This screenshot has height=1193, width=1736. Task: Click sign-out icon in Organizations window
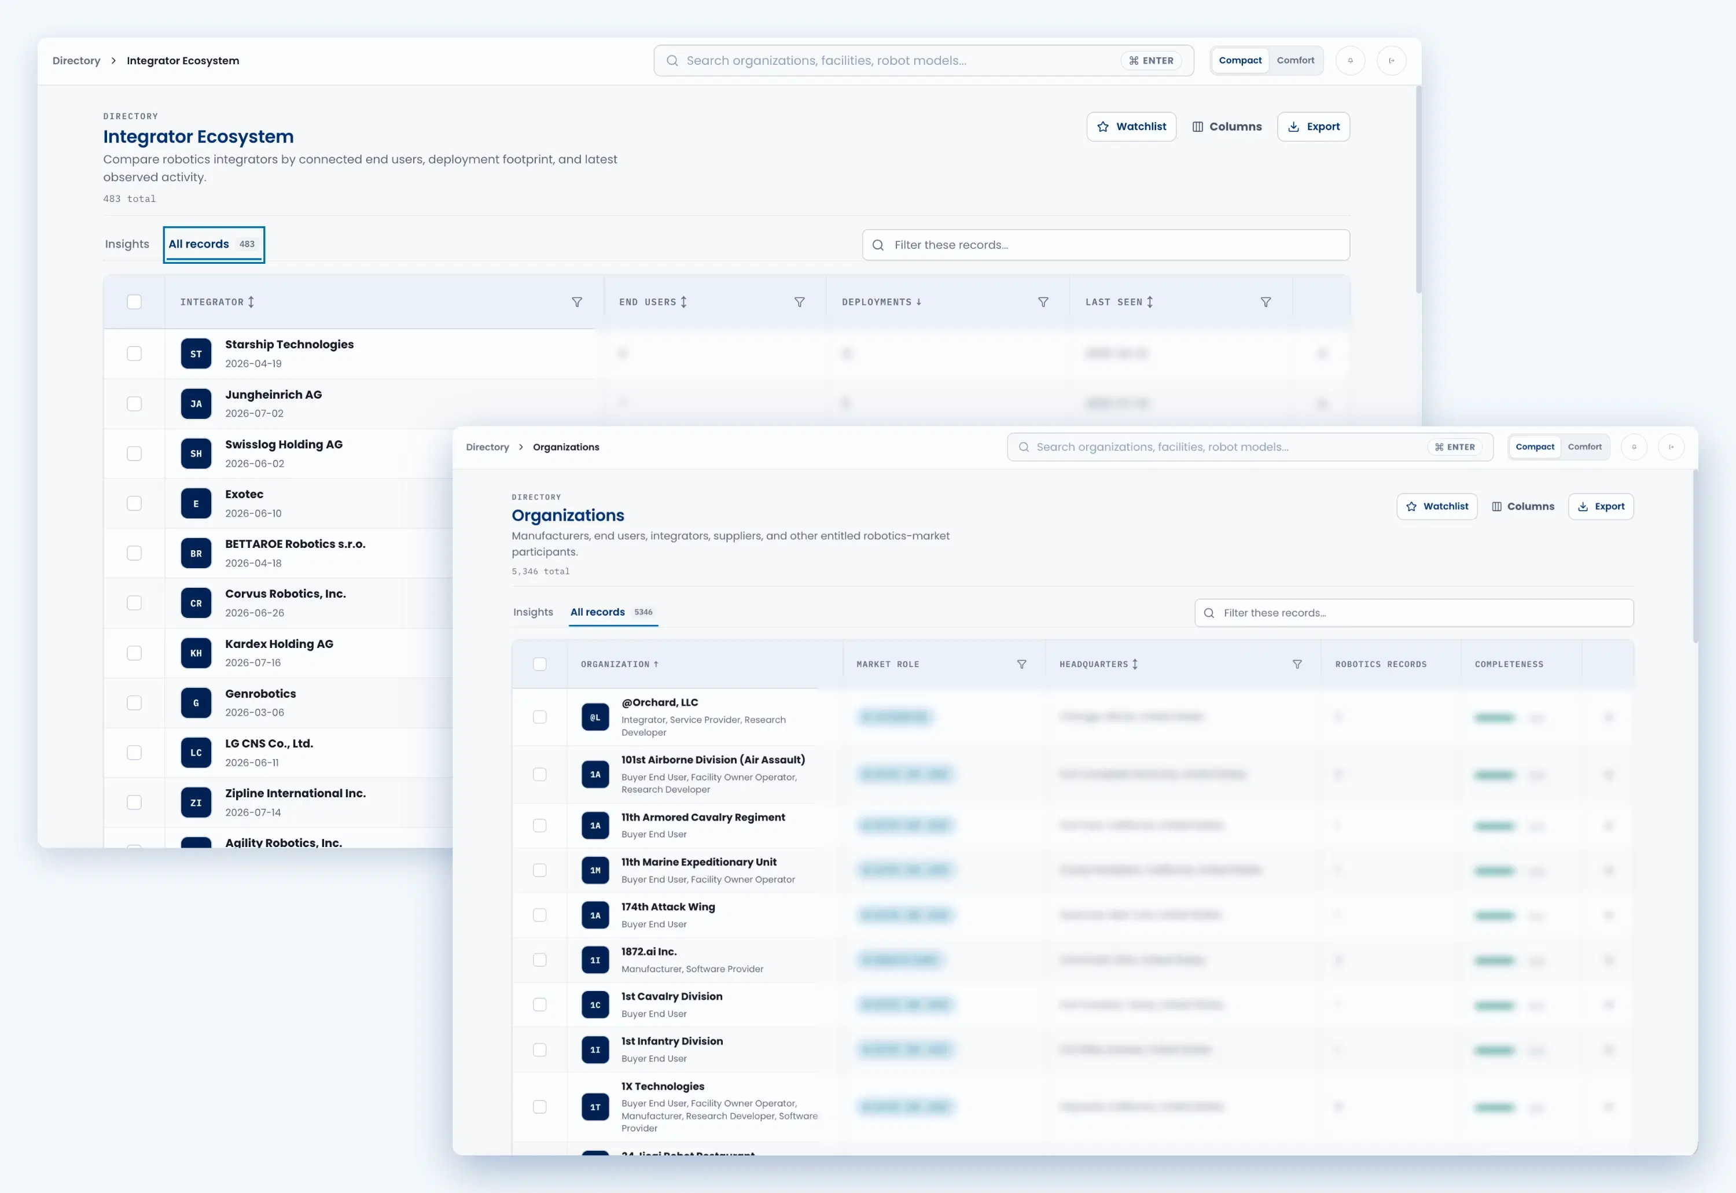(1671, 447)
